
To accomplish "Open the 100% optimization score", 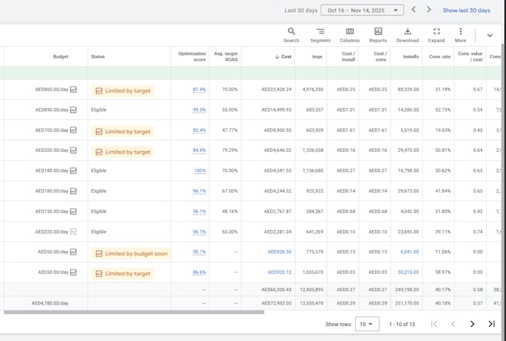I will [199, 170].
